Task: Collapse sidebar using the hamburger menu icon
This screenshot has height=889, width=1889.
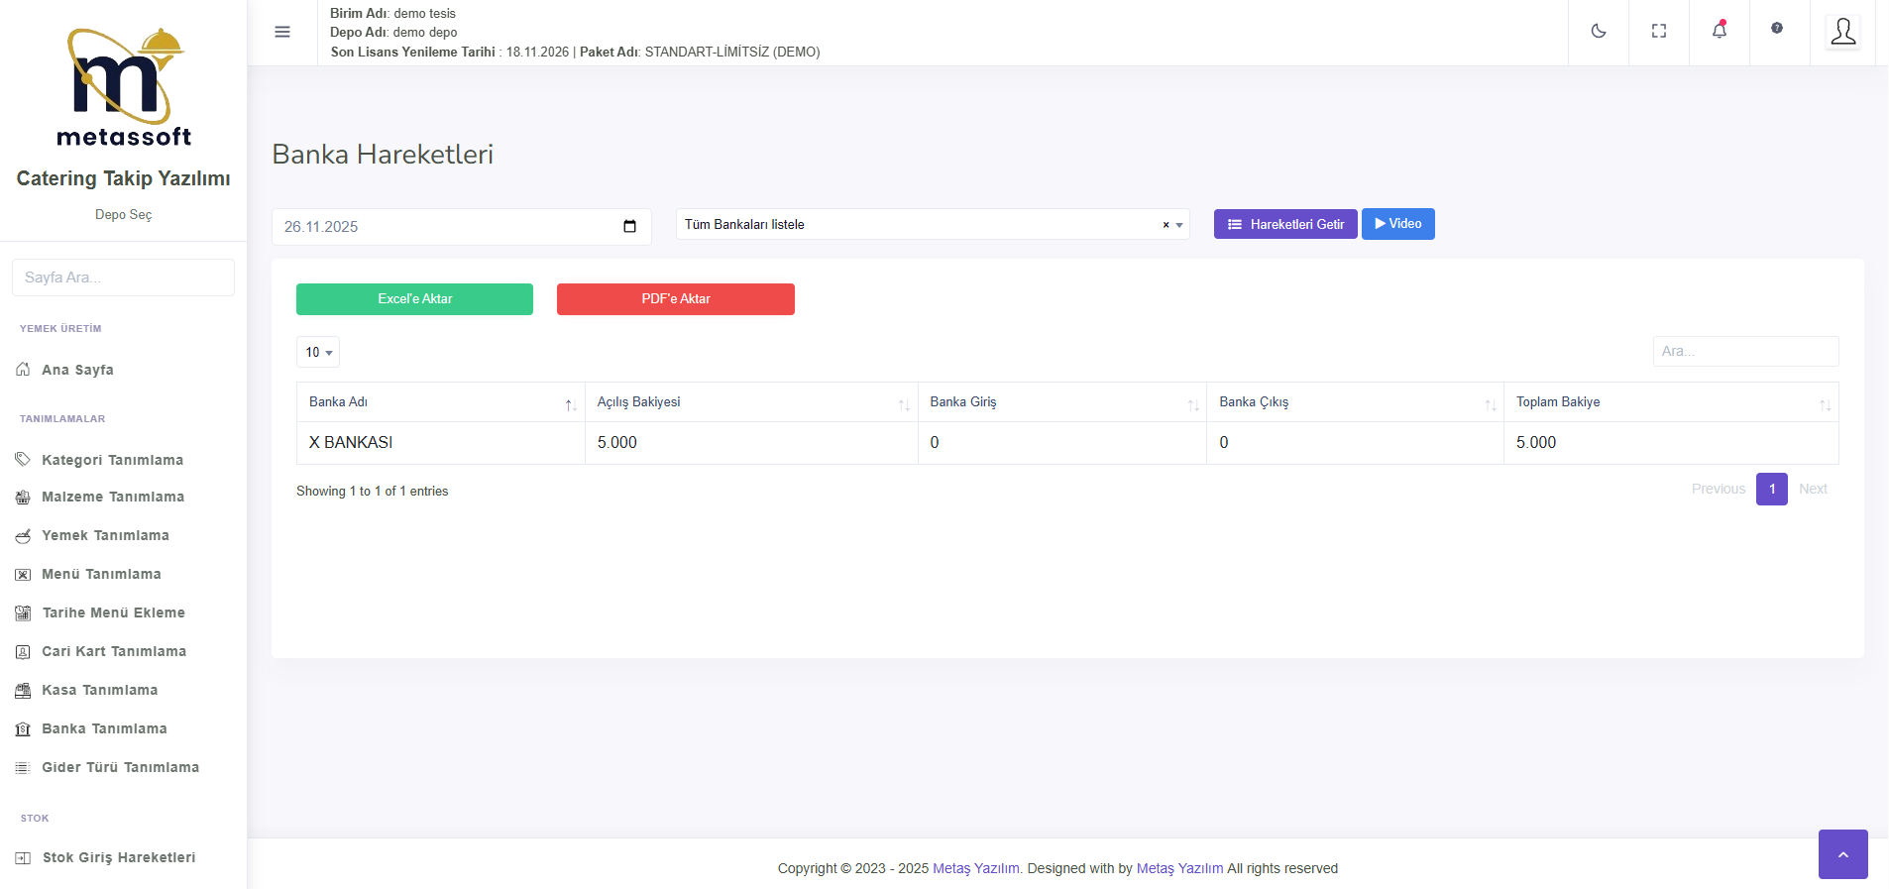Action: pos(282,32)
